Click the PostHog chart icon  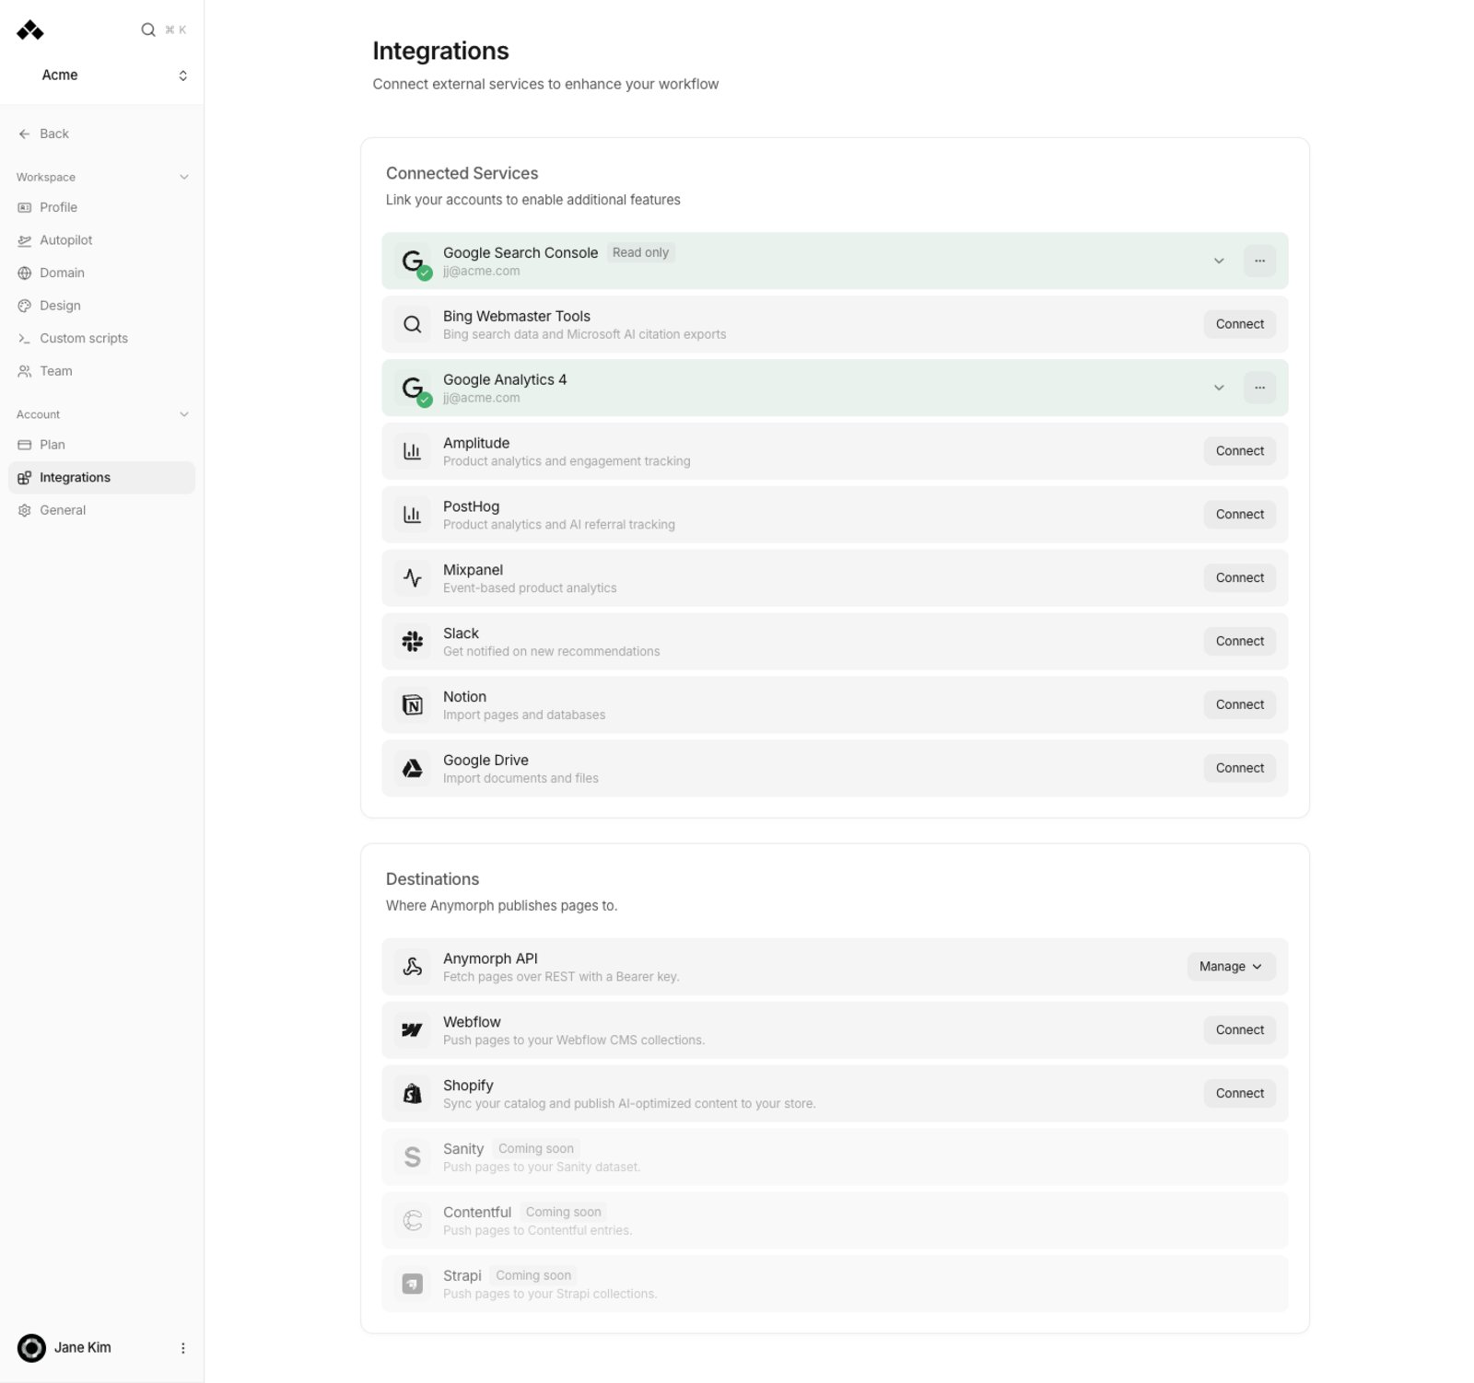click(x=413, y=515)
